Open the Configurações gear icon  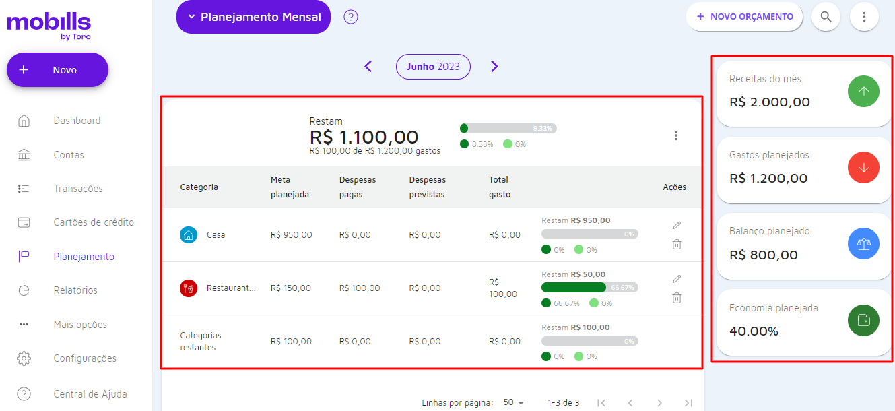click(x=24, y=358)
